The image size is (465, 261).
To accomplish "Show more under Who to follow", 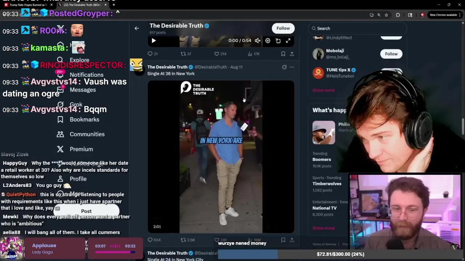I will coord(323,90).
